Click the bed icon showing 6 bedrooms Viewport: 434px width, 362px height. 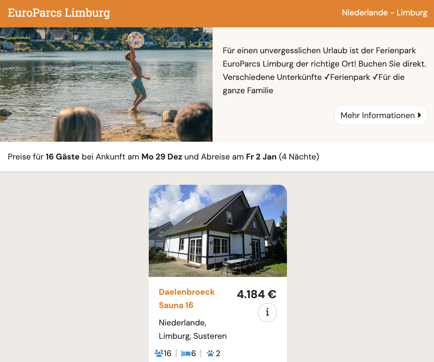point(186,353)
